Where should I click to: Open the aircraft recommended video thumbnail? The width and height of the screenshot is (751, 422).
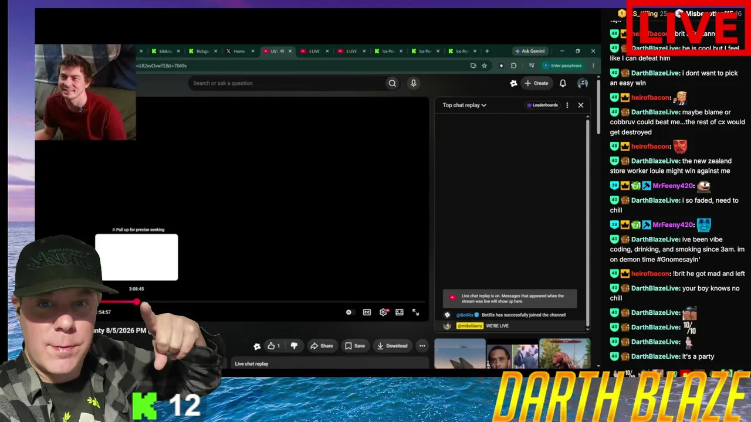(460, 353)
